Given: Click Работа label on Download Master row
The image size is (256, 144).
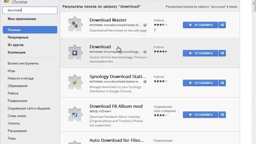Looking at the screenshot, I should tap(159, 20).
